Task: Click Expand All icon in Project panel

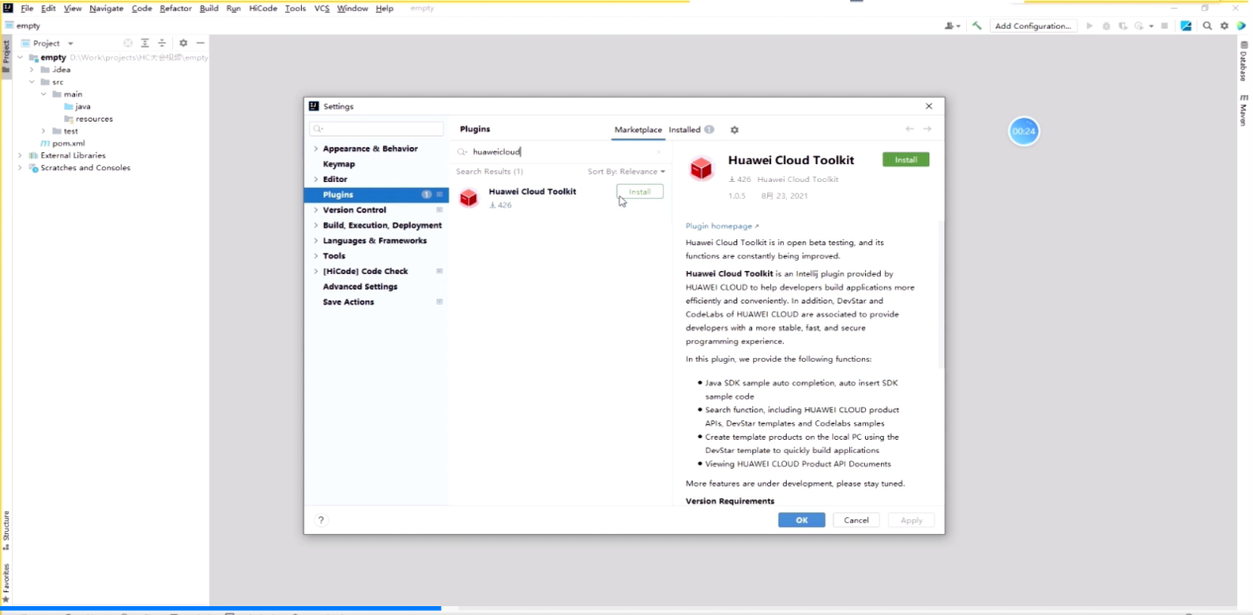Action: 145,44
